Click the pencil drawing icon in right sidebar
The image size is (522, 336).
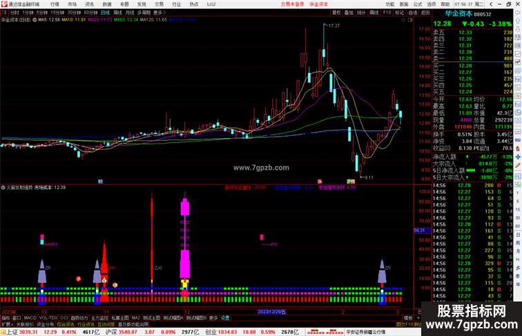518,166
